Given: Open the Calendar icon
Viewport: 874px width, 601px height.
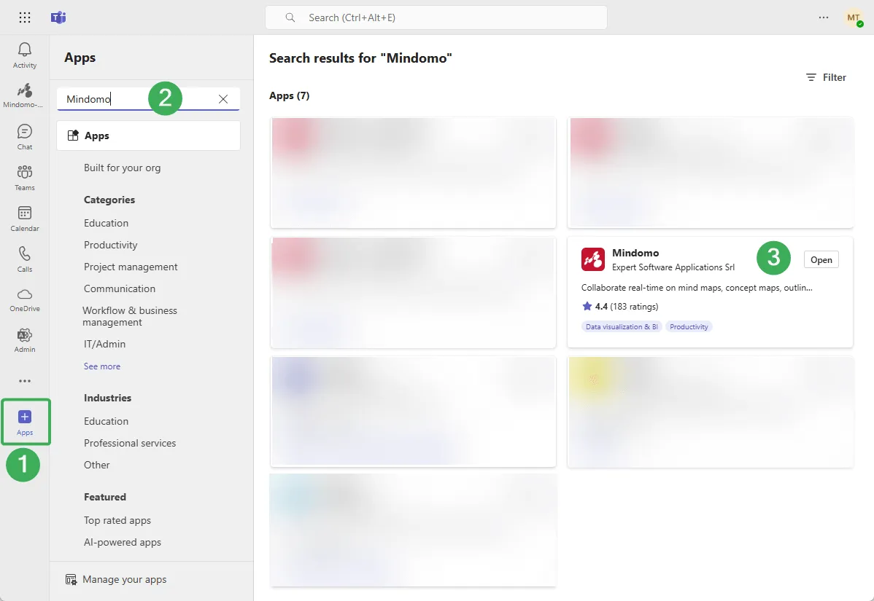Looking at the screenshot, I should [25, 213].
